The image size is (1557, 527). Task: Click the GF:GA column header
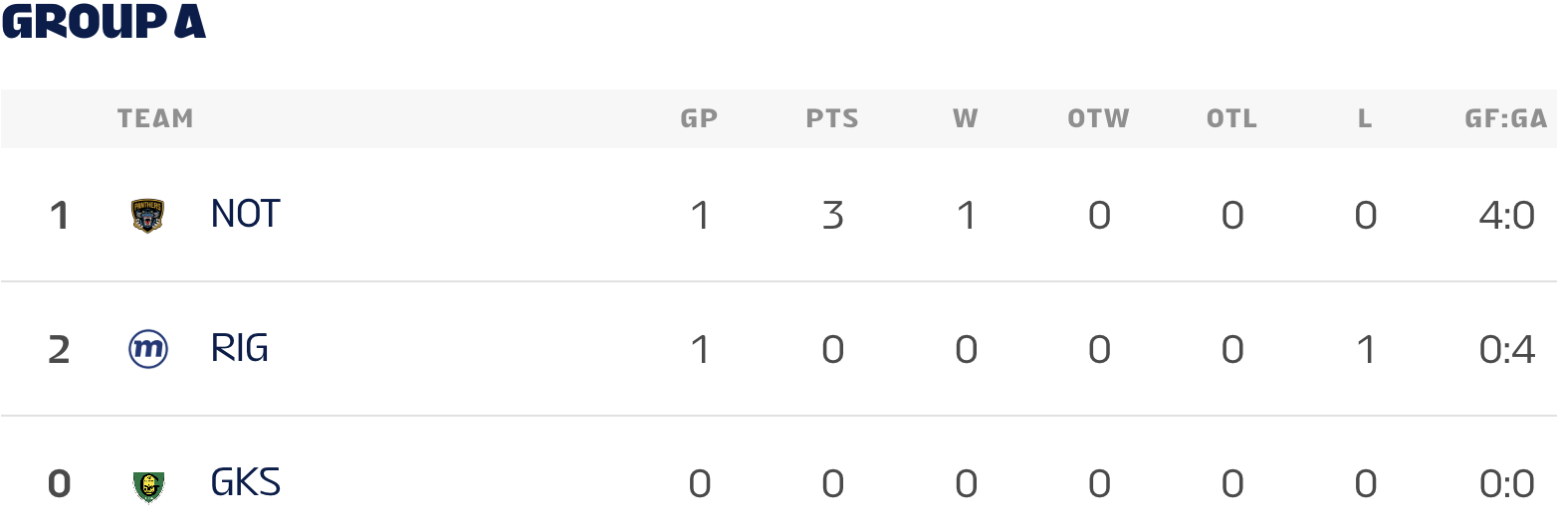tap(1505, 119)
